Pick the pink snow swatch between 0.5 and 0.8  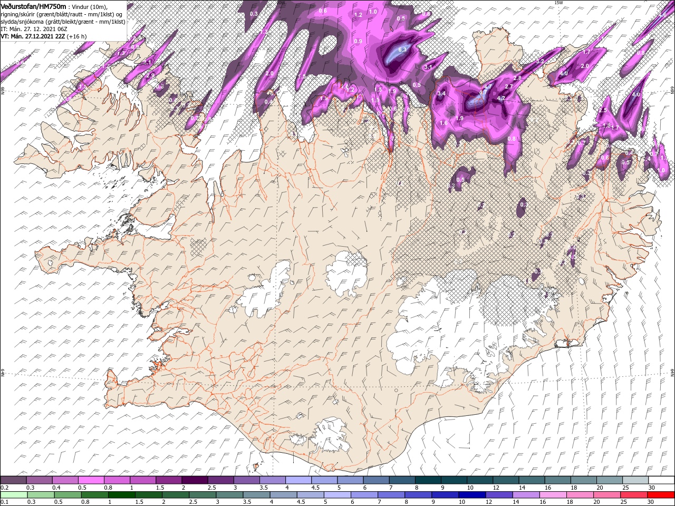coord(91,480)
